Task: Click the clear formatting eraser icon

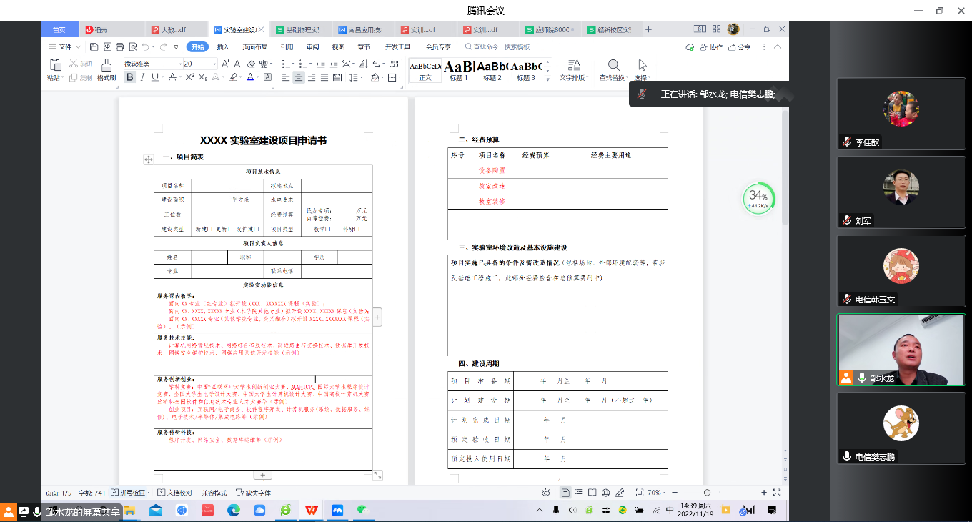Action: coord(251,64)
